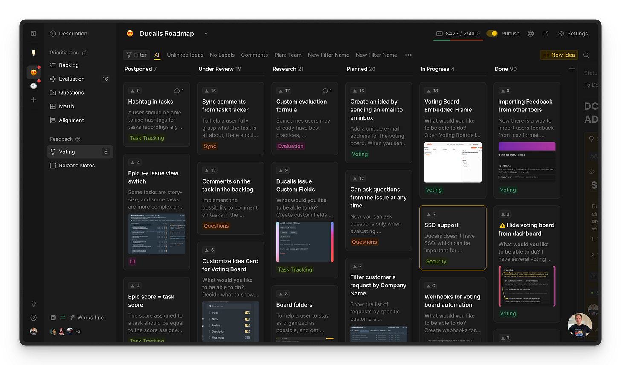Viewport: 621px width, 365px height.
Task: Select the Voting sidebar item
Action: click(x=80, y=152)
